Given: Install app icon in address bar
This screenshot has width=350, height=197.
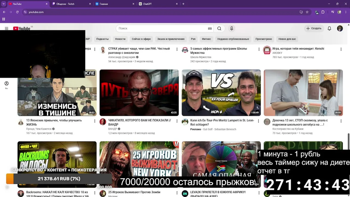Looking at the screenshot, I should [301, 12].
